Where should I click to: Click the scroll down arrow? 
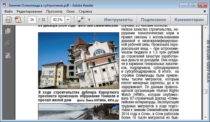(x=205, y=117)
